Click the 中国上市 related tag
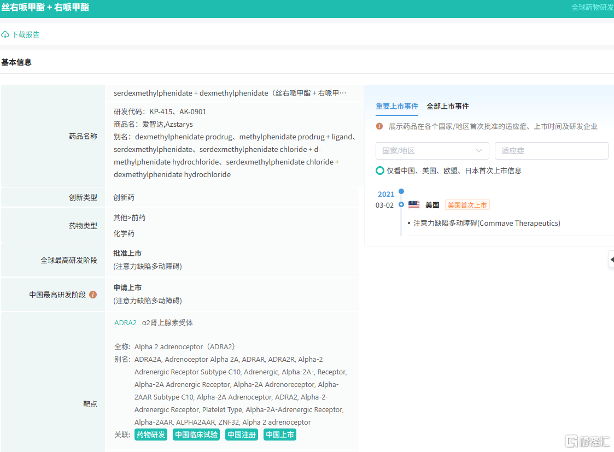This screenshot has width=614, height=452. point(280,435)
